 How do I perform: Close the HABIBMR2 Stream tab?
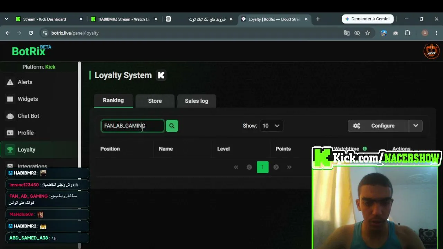point(156,19)
